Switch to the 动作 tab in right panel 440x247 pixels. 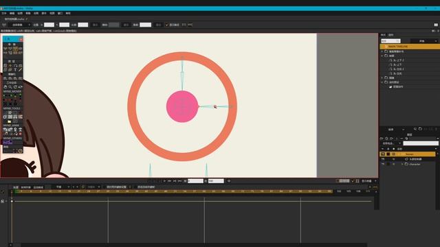pyautogui.click(x=391, y=35)
